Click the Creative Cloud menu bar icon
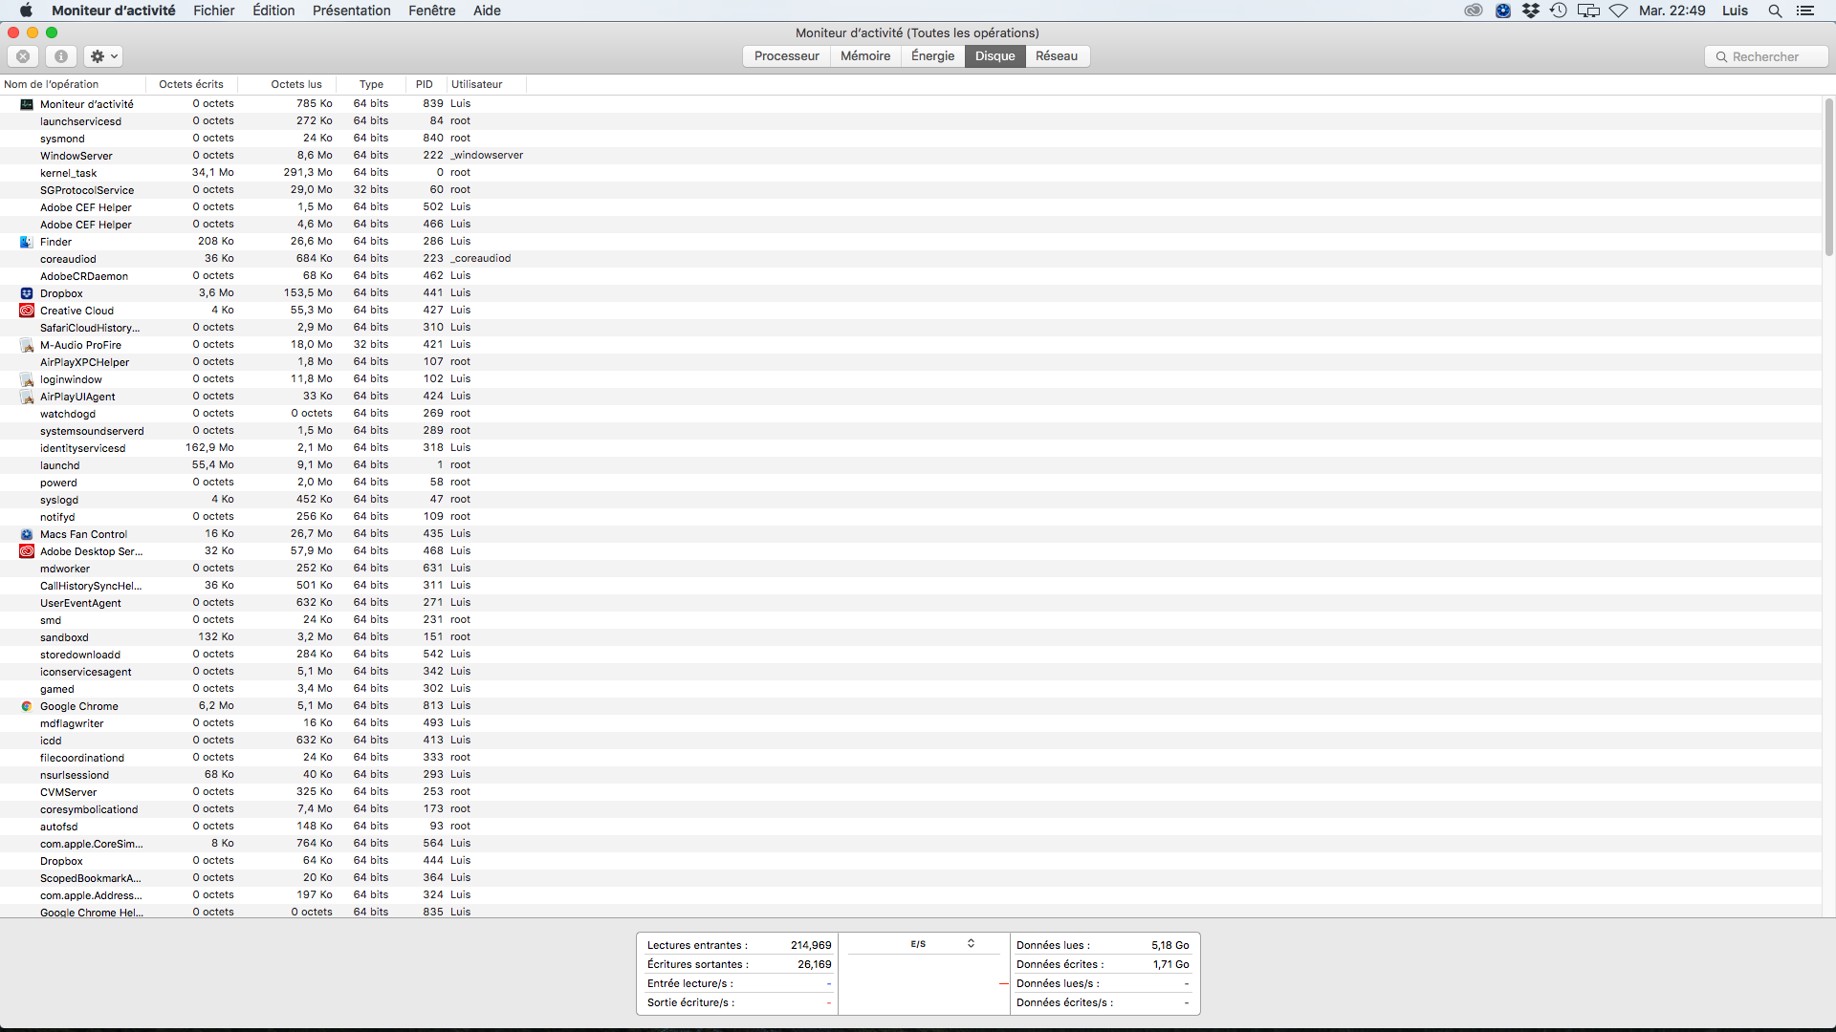Screen dimensions: 1836x1032 (1474, 11)
